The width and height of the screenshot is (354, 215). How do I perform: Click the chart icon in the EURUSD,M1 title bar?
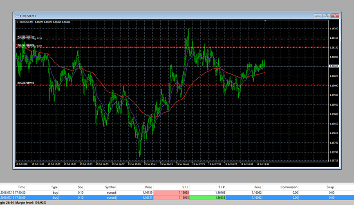[x=17, y=16]
